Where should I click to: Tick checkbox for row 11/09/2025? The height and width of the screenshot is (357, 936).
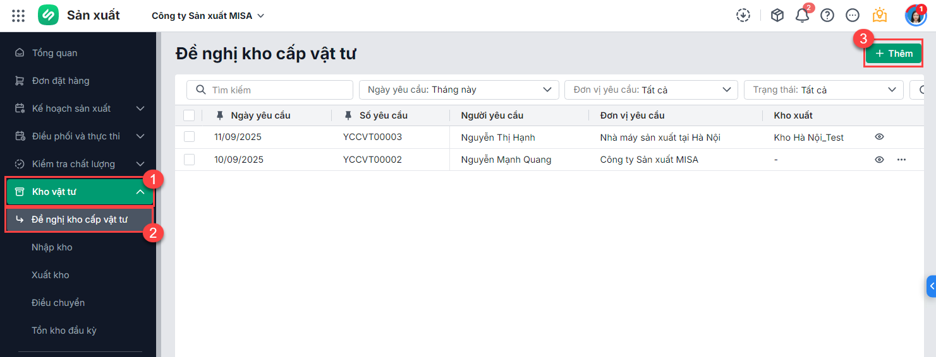[189, 137]
